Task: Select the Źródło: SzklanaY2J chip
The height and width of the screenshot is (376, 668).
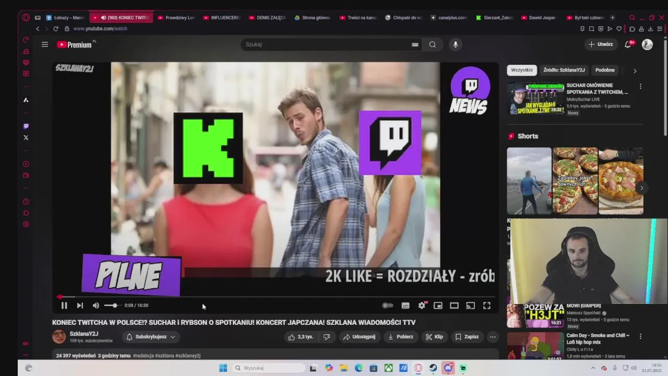Action: click(564, 70)
